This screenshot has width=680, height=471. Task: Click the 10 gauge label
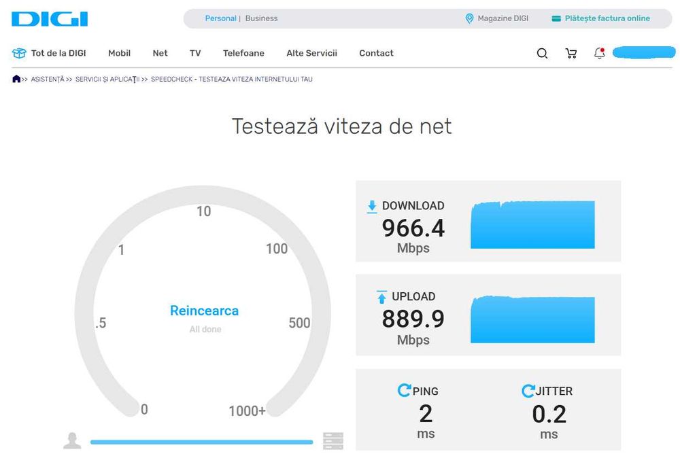(x=204, y=211)
